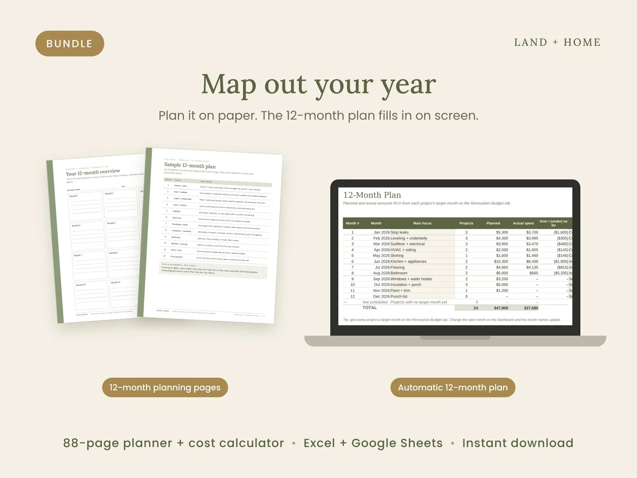Viewport: 637px width, 478px height.
Task: Click the "12-month planning pages" label
Action: tap(165, 387)
